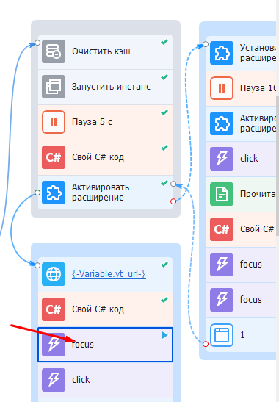The width and height of the screenshot is (279, 402).
Task: Click green checkmark on Запустить инстанс
Action: tap(164, 77)
